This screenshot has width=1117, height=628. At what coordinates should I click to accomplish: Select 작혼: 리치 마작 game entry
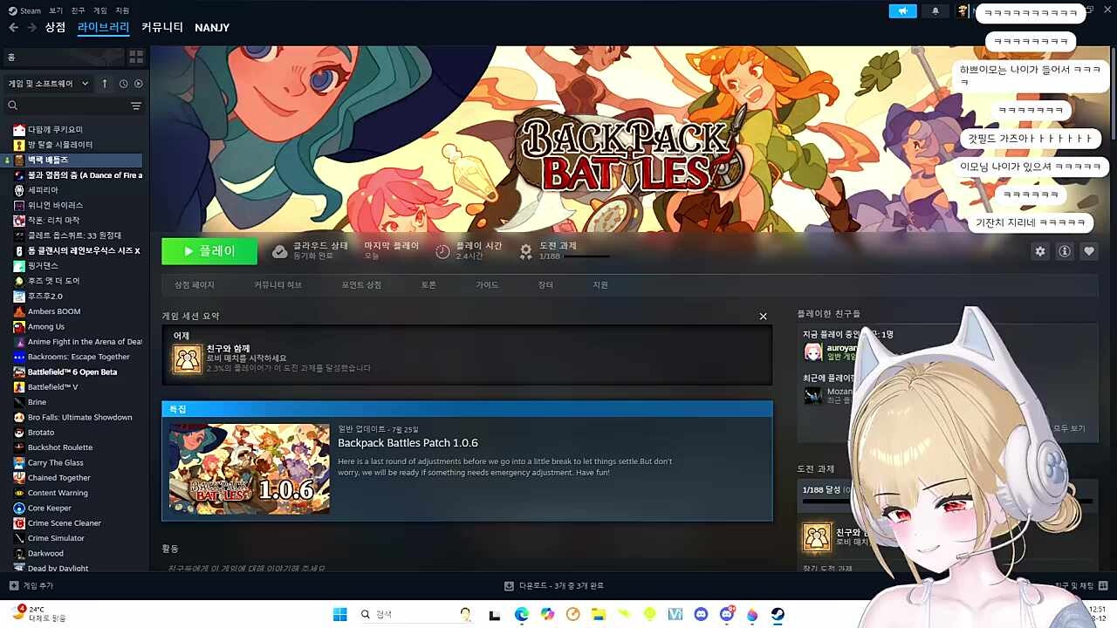[x=72, y=220]
